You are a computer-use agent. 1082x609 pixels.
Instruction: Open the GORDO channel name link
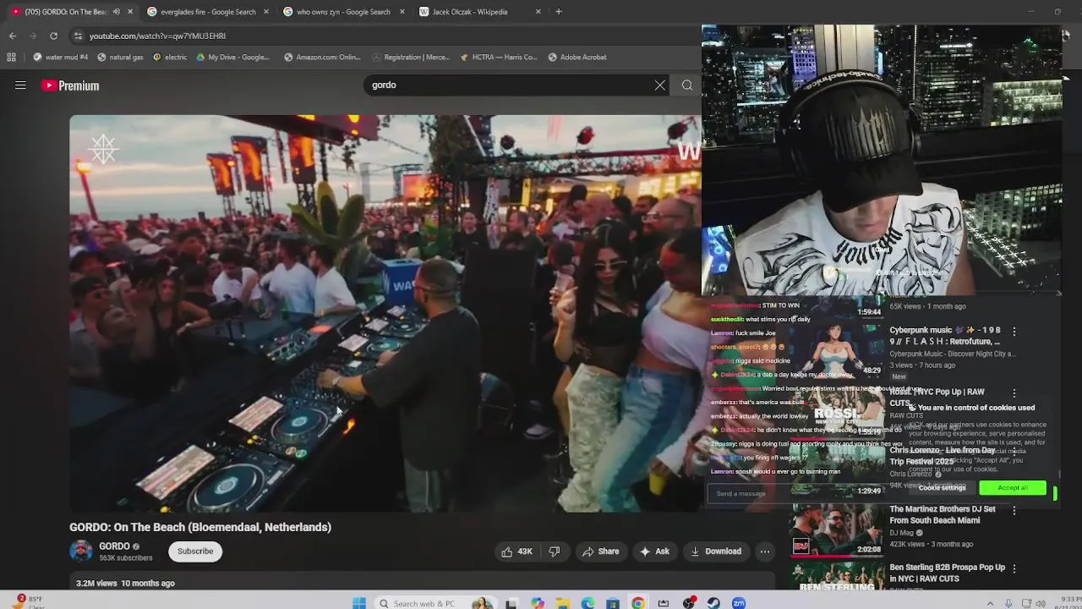point(114,546)
